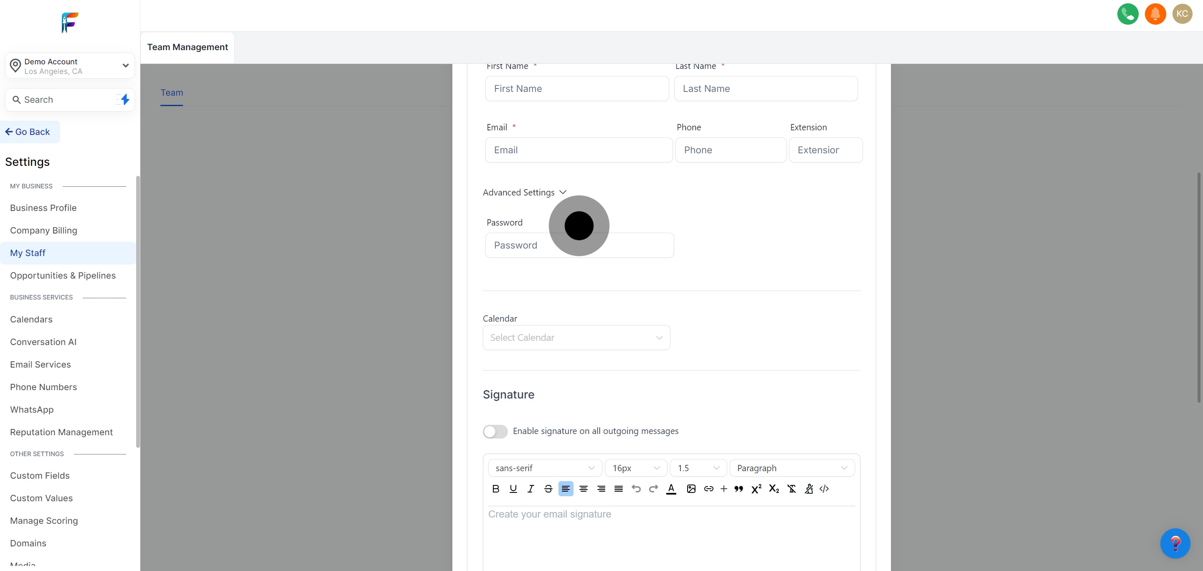Open the Paragraph style dropdown
1203x571 pixels.
click(x=792, y=468)
